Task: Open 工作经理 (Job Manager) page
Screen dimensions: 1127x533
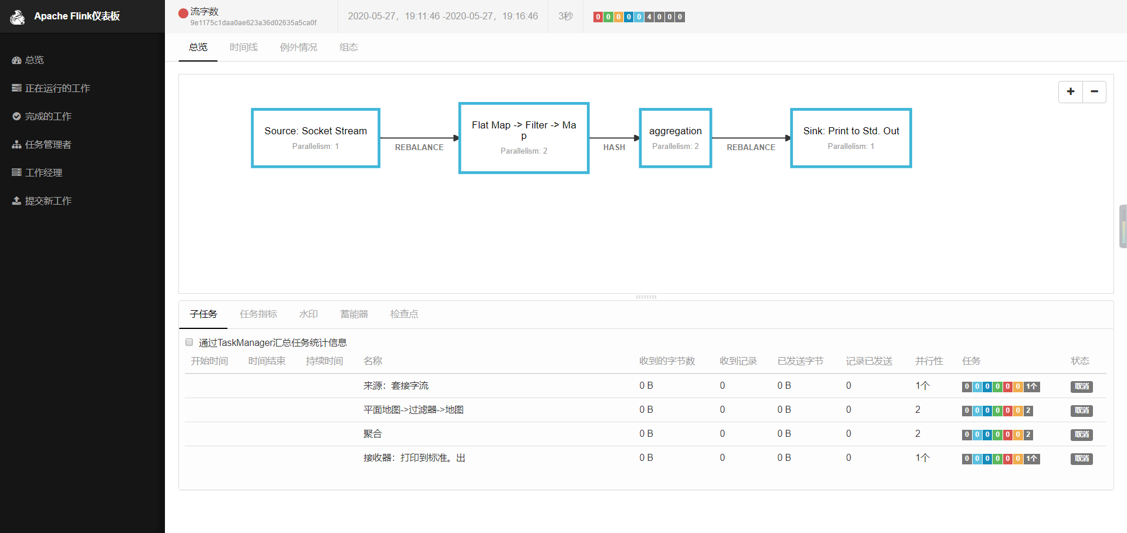Action: [43, 172]
